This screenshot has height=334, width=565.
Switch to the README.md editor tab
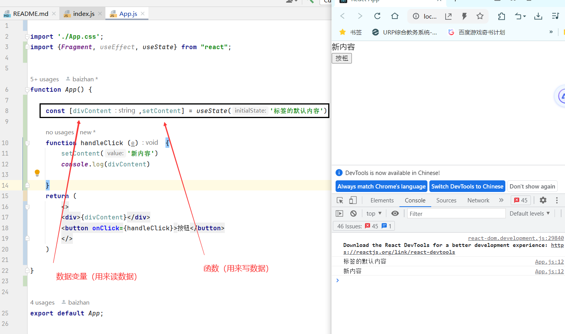pos(31,14)
